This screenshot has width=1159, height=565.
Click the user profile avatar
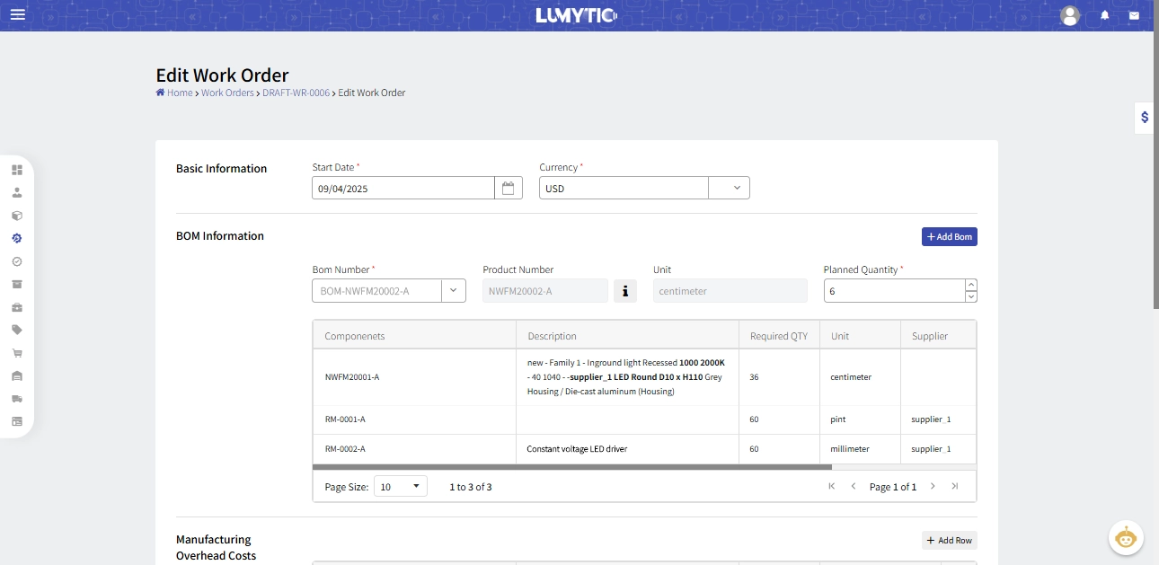1069,15
